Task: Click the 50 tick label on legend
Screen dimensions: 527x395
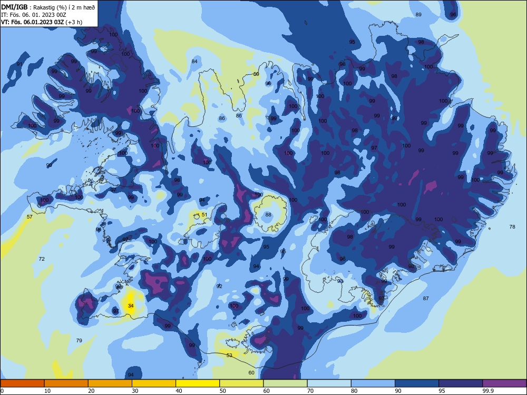Action: [x=223, y=391]
